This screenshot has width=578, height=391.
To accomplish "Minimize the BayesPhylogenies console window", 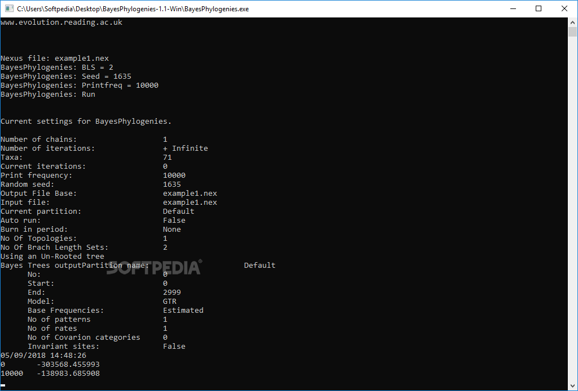I will pos(513,8).
